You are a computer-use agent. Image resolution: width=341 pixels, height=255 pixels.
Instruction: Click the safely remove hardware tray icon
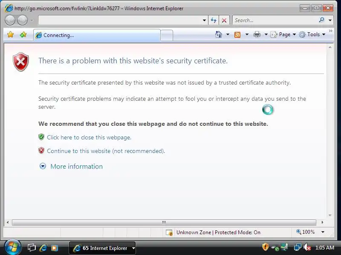(x=275, y=247)
